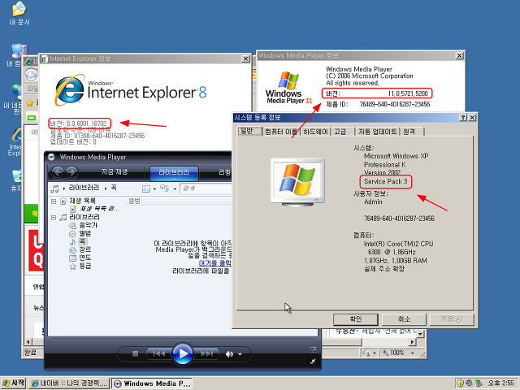Click the taskbar clock showing 오후 2:55
The image size is (520, 390).
point(501,383)
